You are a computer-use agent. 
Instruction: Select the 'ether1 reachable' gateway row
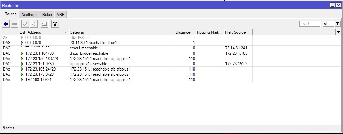171,48
